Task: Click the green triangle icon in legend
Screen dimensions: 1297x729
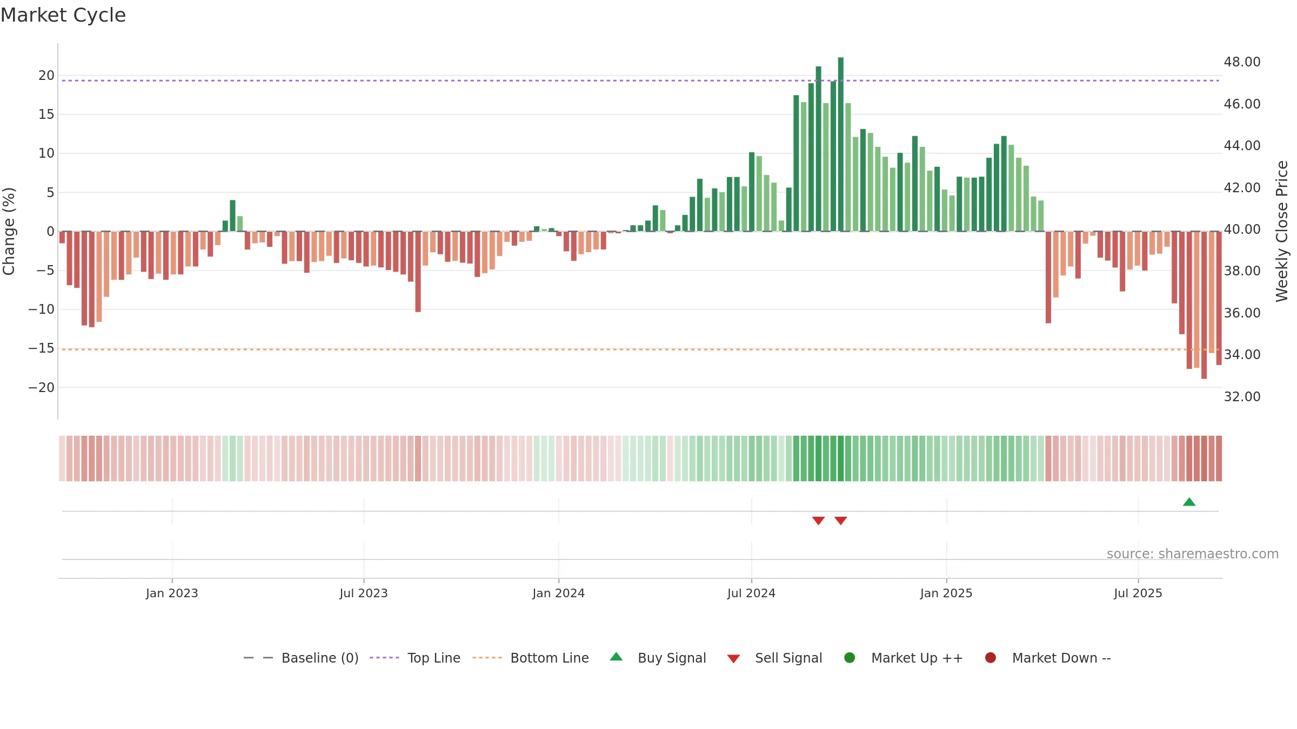Action: (616, 657)
